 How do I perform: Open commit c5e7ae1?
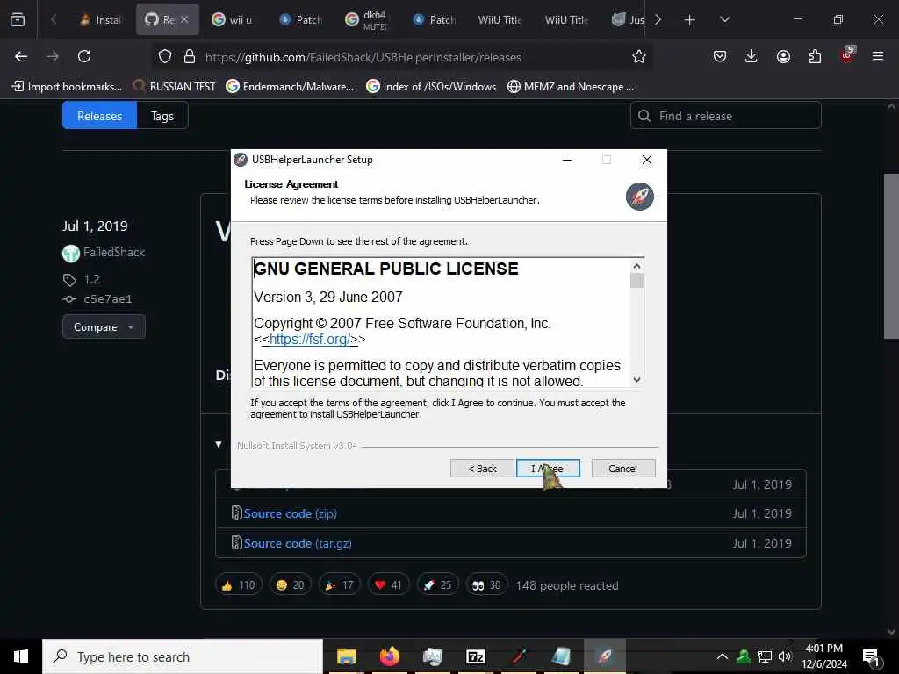click(x=108, y=298)
